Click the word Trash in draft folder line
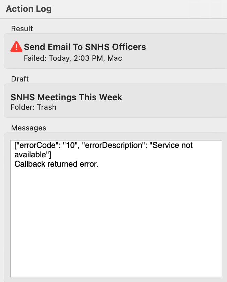The image size is (227, 282). 47,107
